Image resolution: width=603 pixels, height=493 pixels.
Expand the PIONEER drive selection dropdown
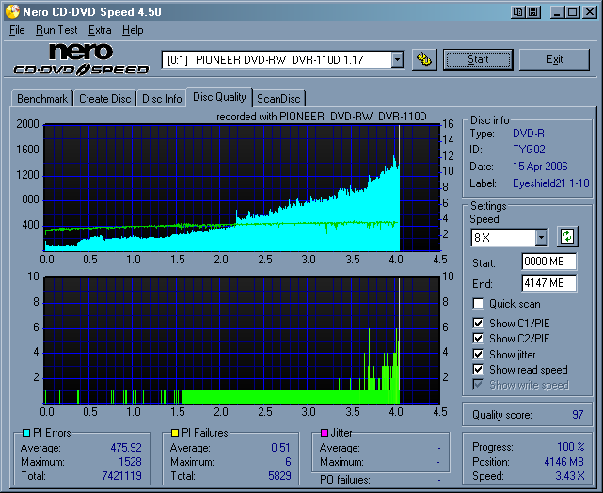397,60
